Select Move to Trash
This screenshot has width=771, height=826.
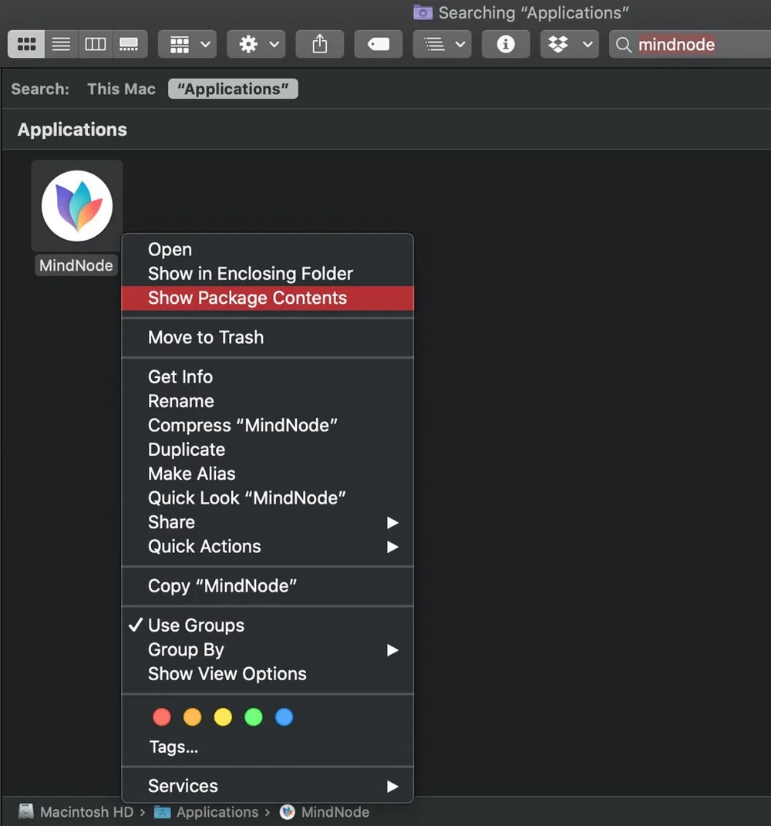205,337
